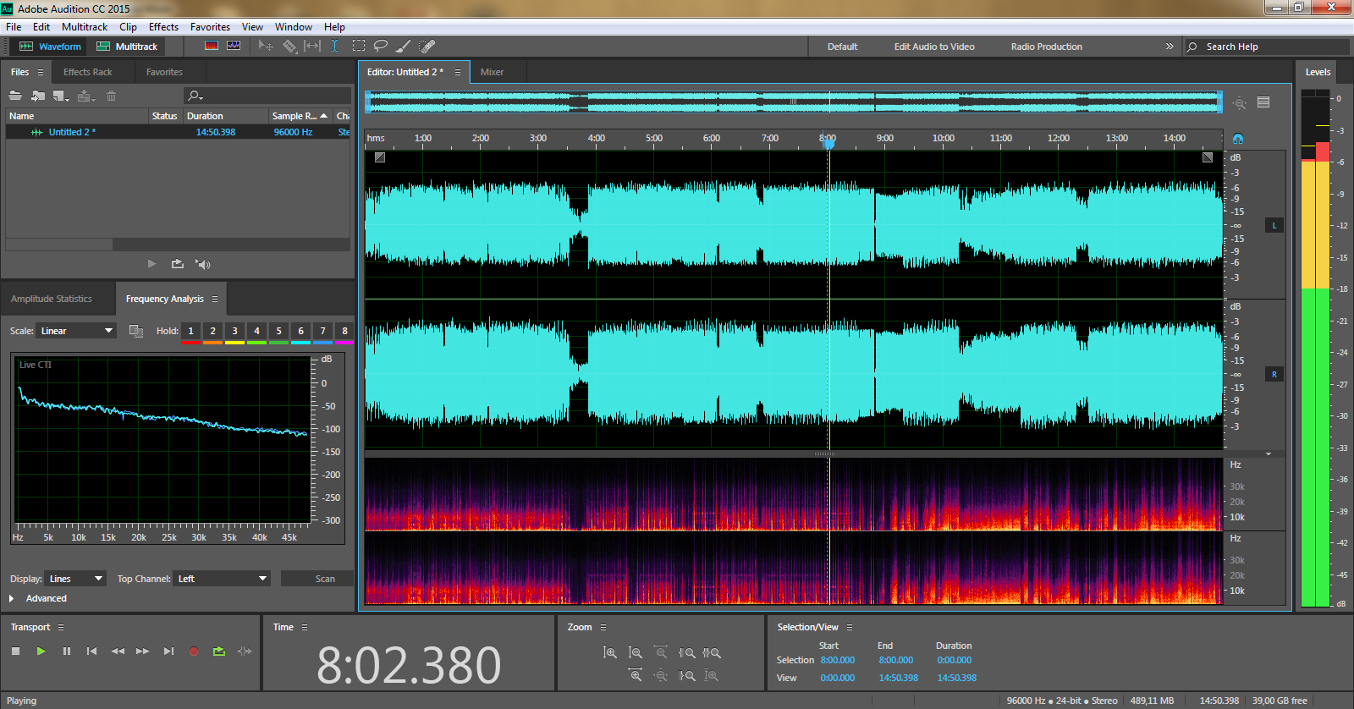Click the copy graph data icon

point(135,331)
